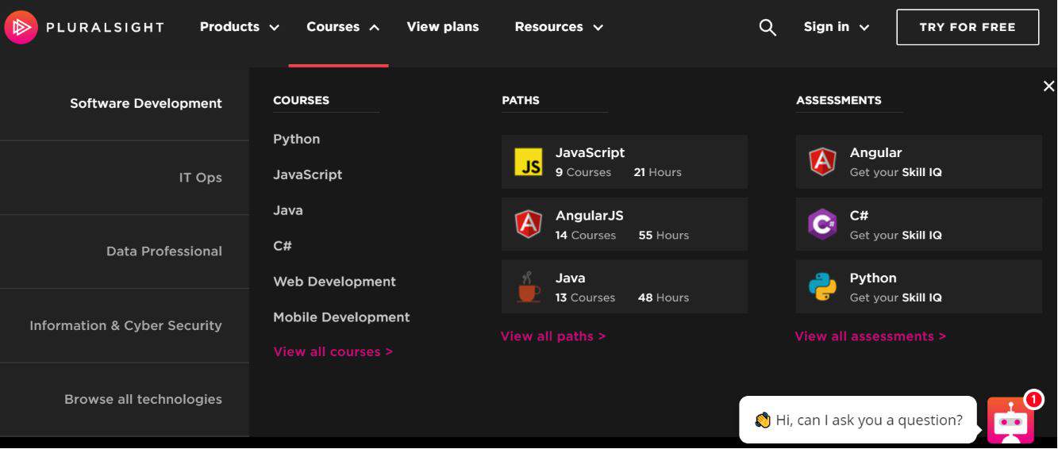Open the chatbot robot icon
Image resolution: width=1058 pixels, height=449 pixels.
(x=1010, y=420)
